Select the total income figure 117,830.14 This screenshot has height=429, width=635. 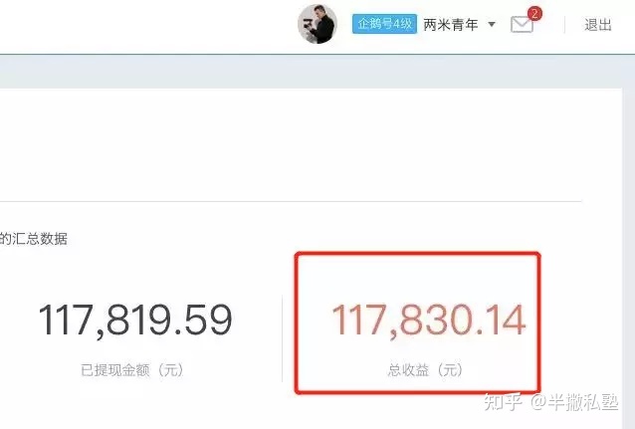click(428, 321)
